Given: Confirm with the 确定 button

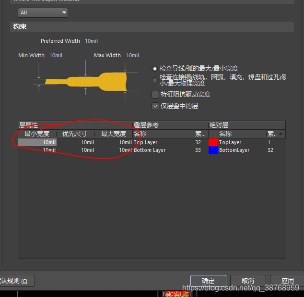Looking at the screenshot, I should tap(208, 281).
